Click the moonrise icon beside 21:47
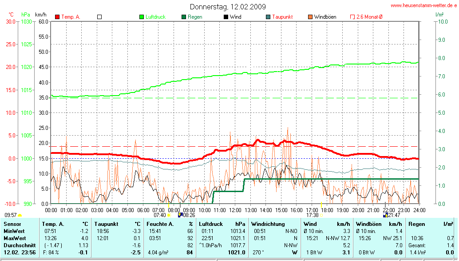This screenshot has height=261, width=459. 385,215
